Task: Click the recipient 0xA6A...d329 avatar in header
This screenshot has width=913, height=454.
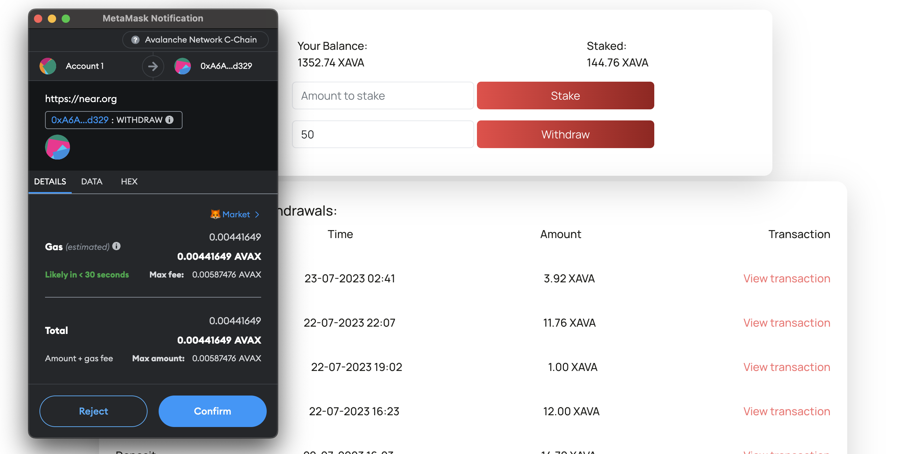Action: point(183,66)
